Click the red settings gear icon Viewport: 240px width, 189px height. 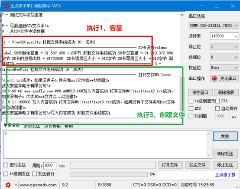pos(8,185)
